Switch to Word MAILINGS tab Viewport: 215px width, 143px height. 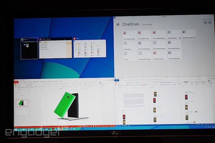[x=150, y=80]
